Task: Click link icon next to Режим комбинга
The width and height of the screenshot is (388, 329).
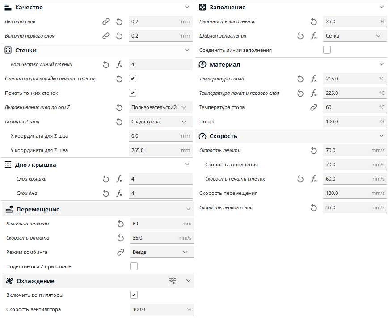Action: tap(121, 252)
